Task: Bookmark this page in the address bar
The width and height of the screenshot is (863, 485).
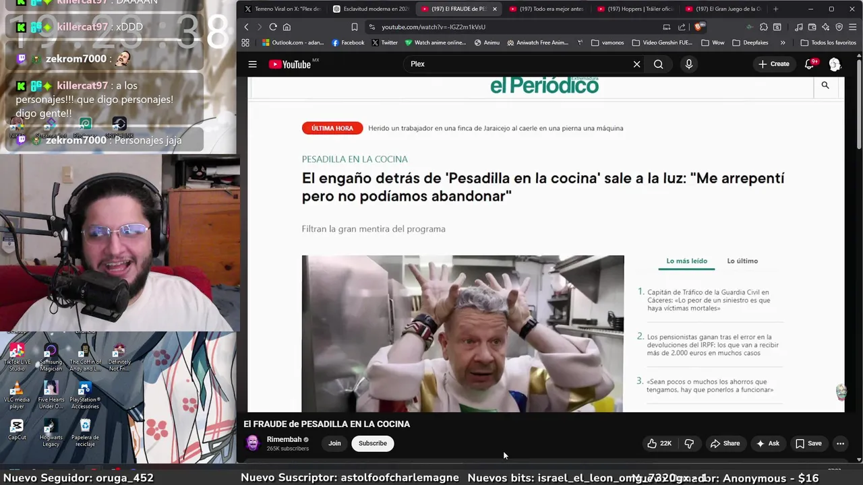Action: [354, 27]
